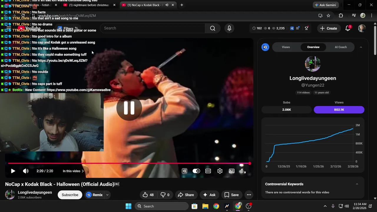Screen dimensions: 377x212
Task: Open the Longlivedayungeen channel avatar below the video
Action: pos(10,195)
